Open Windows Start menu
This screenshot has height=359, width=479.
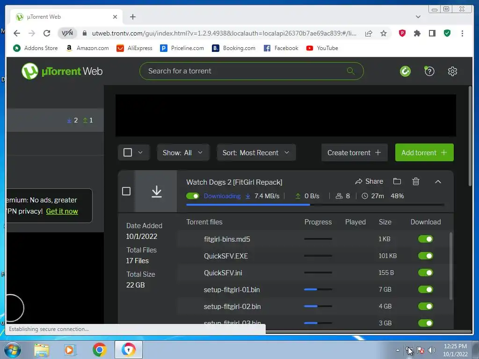tap(12, 350)
